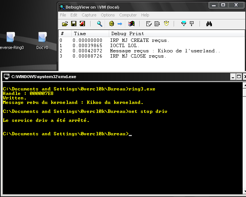This screenshot has height=197, width=246.
Task: Click 'Handle : 000007E8' in the console
Action: 28,93
